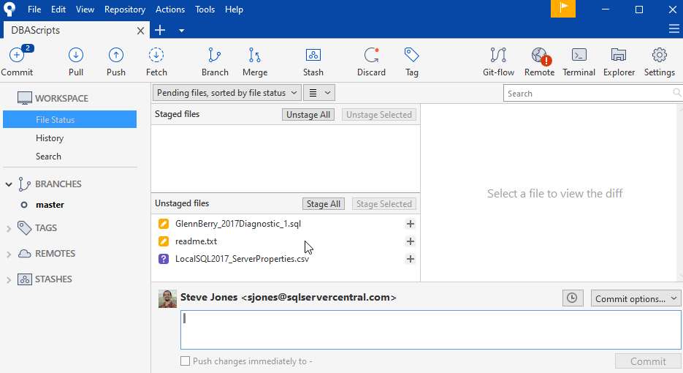Click the Stash toolbar icon
This screenshot has height=373, width=683.
click(313, 56)
